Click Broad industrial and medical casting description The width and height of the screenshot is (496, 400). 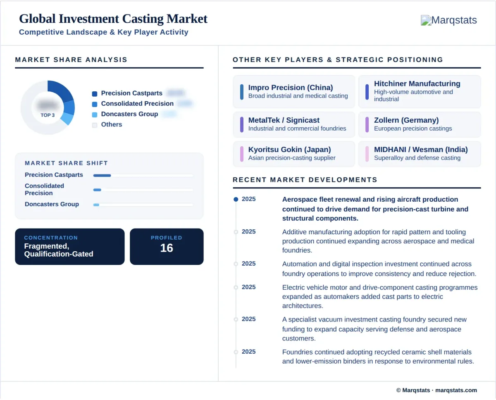pyautogui.click(x=298, y=96)
